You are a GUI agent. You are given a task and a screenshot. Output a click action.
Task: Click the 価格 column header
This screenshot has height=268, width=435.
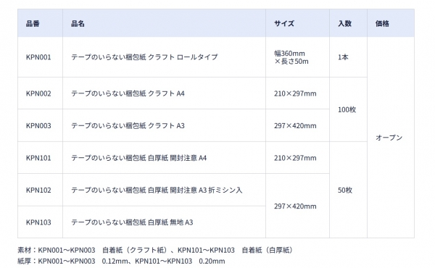coord(382,24)
